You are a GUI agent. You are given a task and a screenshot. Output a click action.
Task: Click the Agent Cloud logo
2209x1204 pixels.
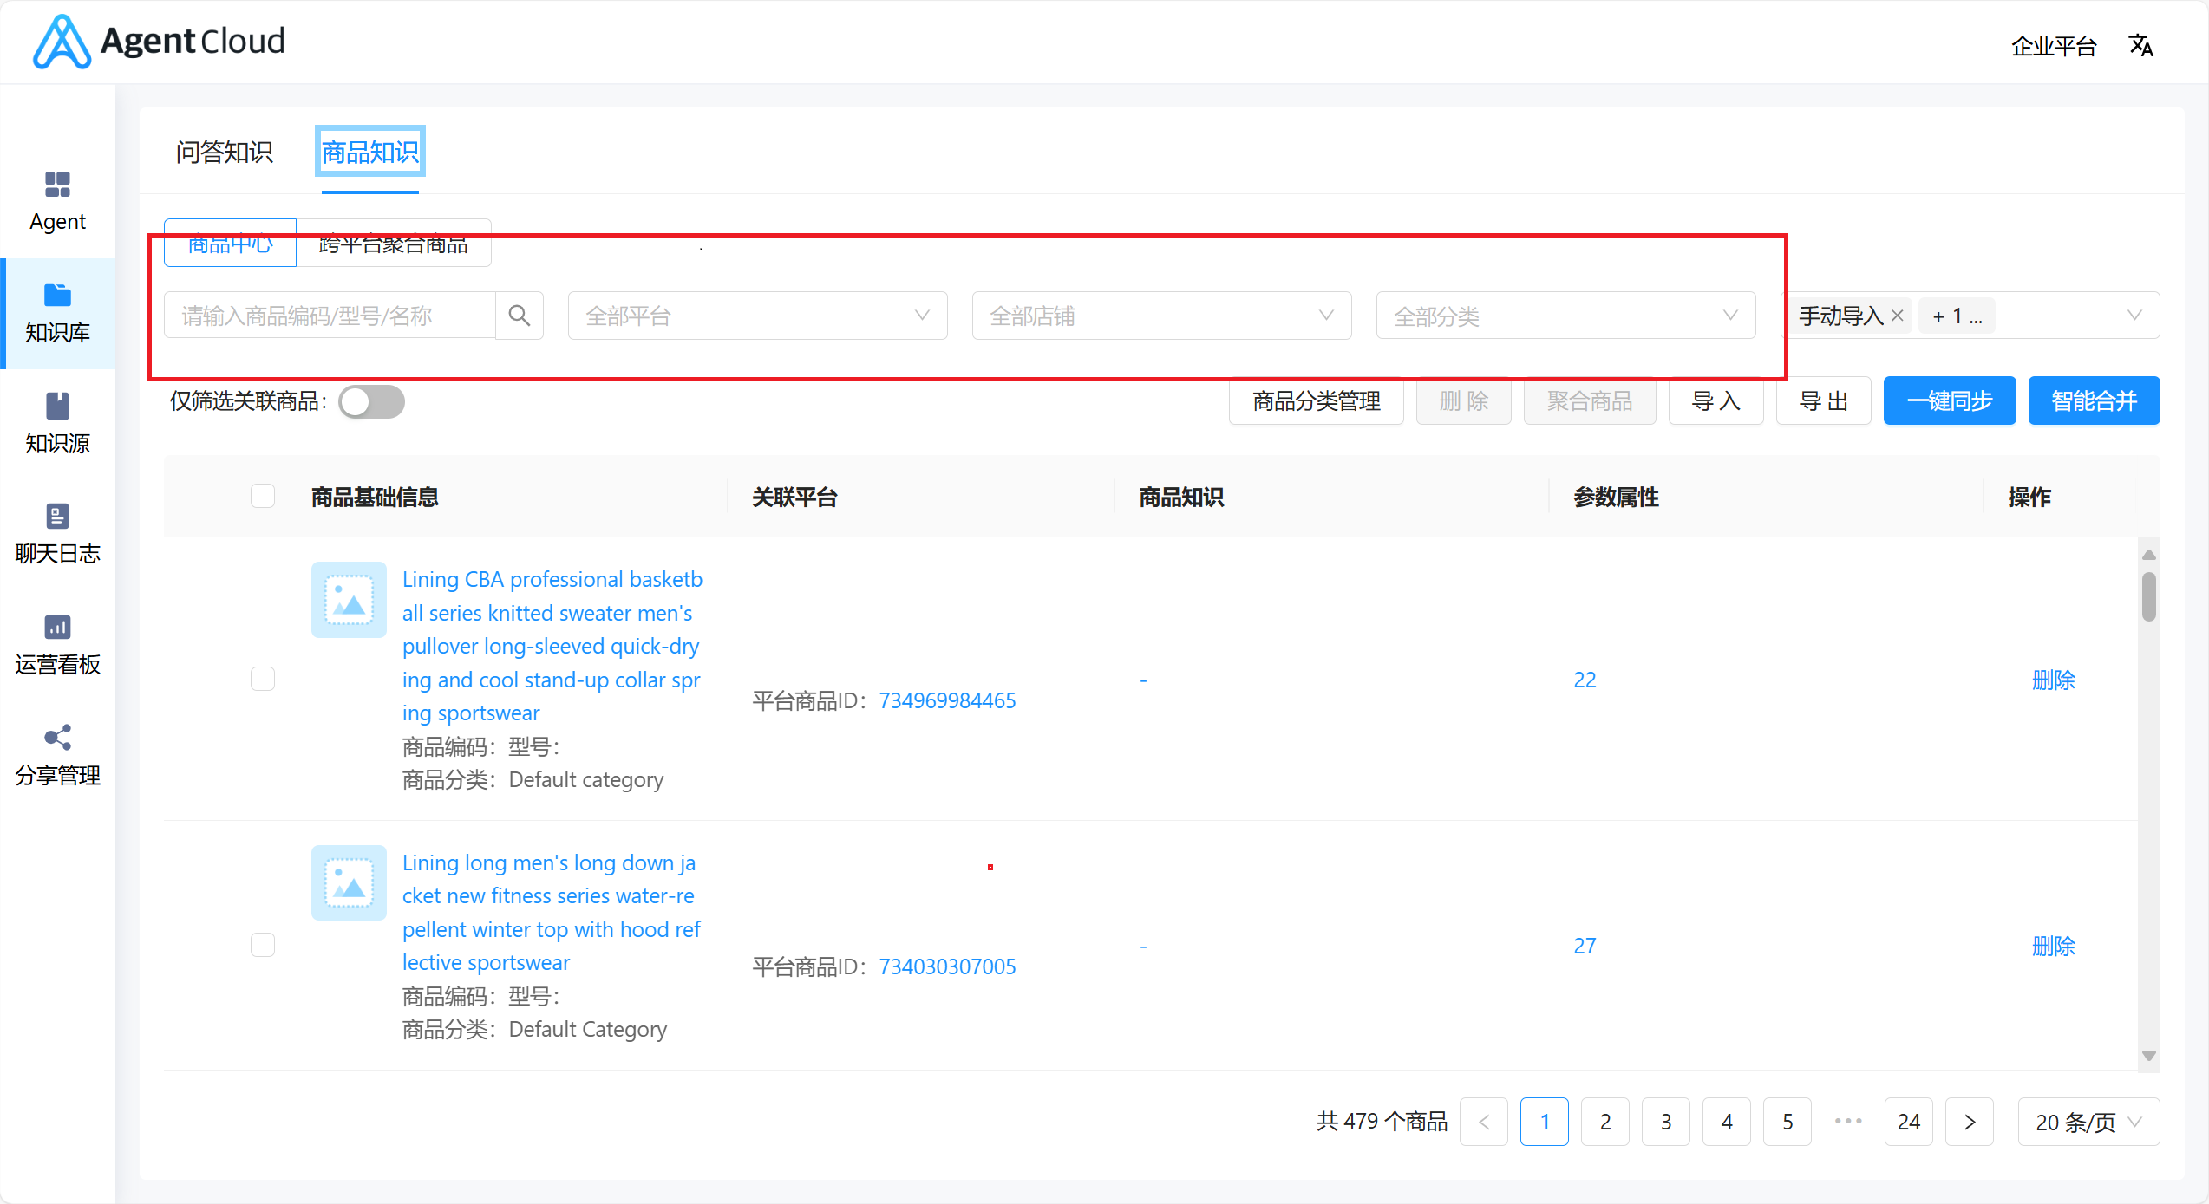click(159, 42)
